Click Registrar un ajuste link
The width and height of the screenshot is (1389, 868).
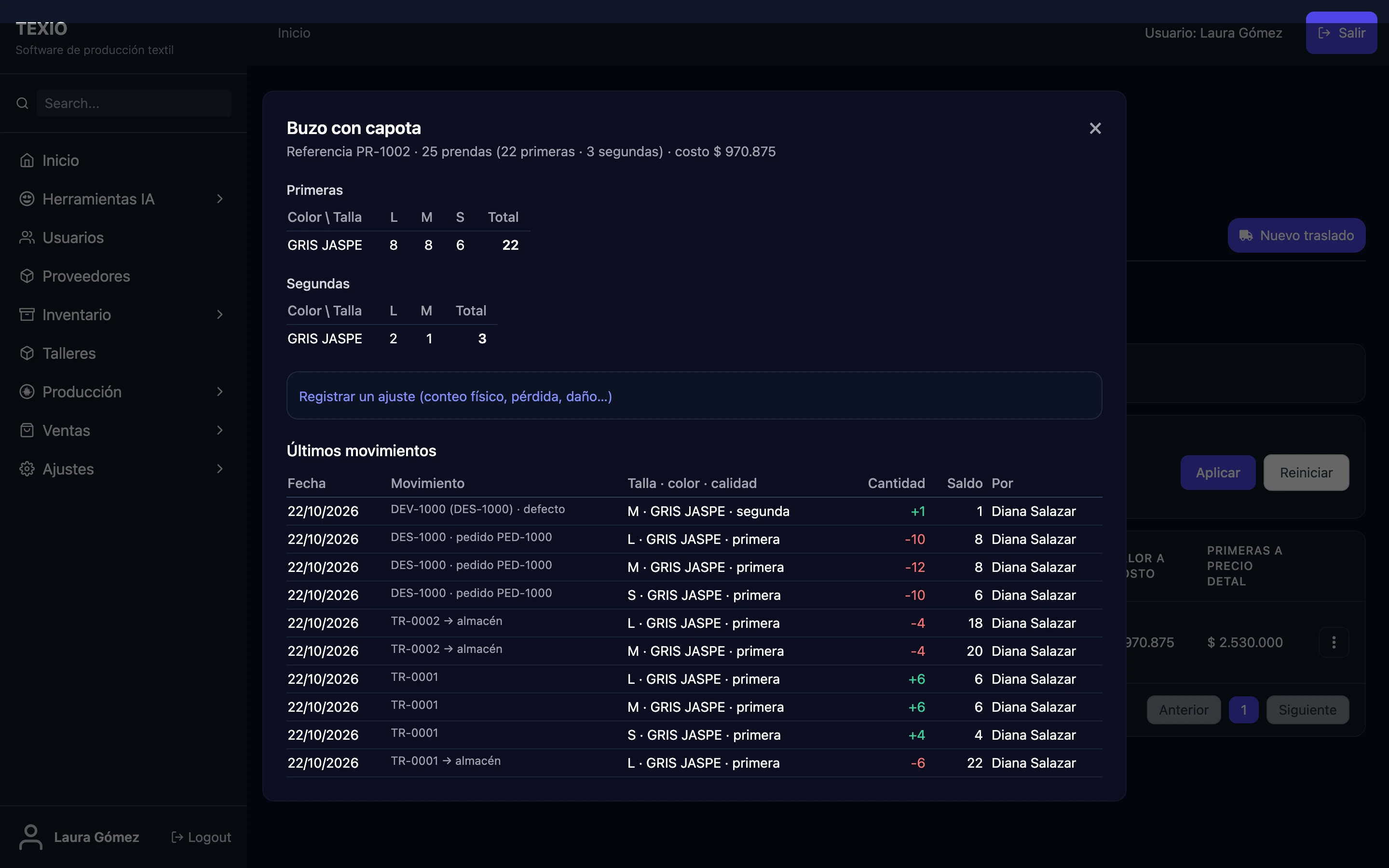[455, 396]
